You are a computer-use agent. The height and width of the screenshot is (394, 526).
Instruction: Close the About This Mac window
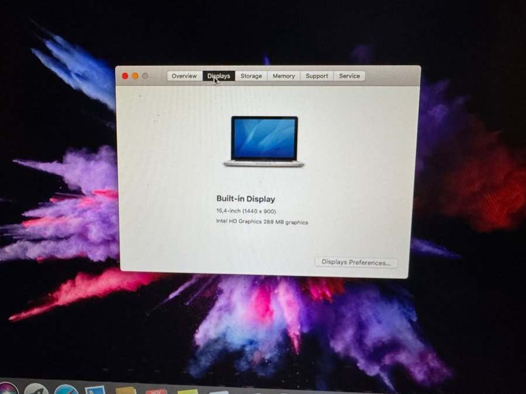(125, 76)
